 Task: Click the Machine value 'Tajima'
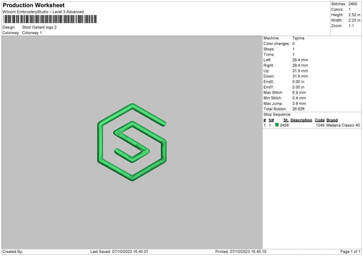(298, 38)
